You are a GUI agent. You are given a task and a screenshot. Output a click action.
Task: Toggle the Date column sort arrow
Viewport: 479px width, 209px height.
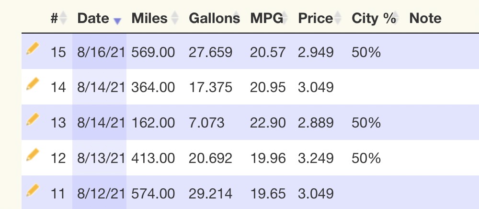point(117,21)
